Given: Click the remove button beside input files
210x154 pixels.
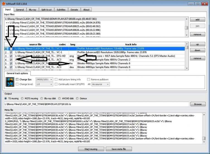Looking at the screenshot, I should coord(197,34).
